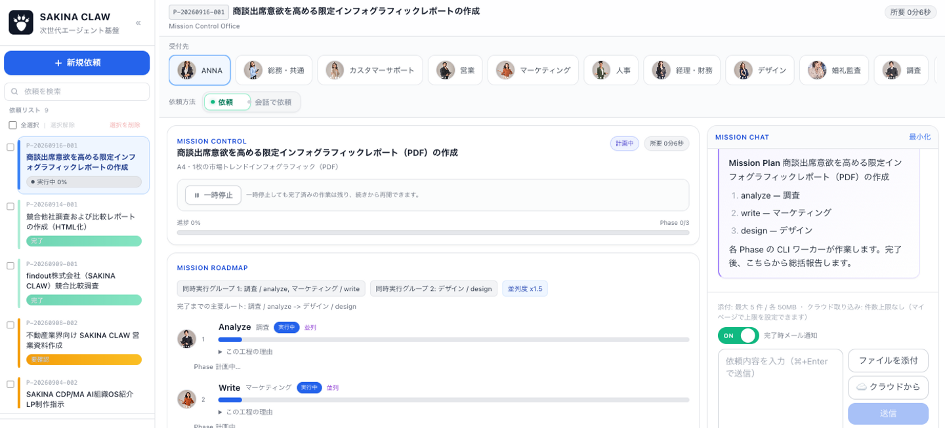The height and width of the screenshot is (428, 945).
Task: Click the 経理・財務 avatar
Action: (661, 70)
